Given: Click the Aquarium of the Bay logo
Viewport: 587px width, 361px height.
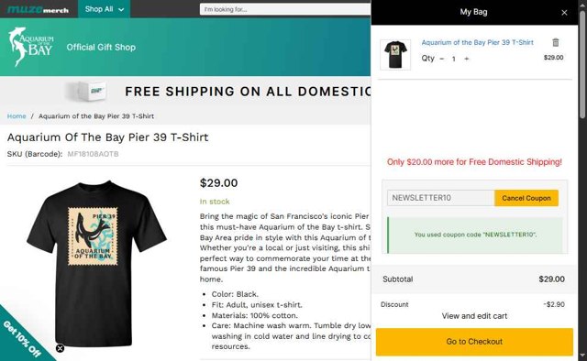Looking at the screenshot, I should pyautogui.click(x=31, y=47).
